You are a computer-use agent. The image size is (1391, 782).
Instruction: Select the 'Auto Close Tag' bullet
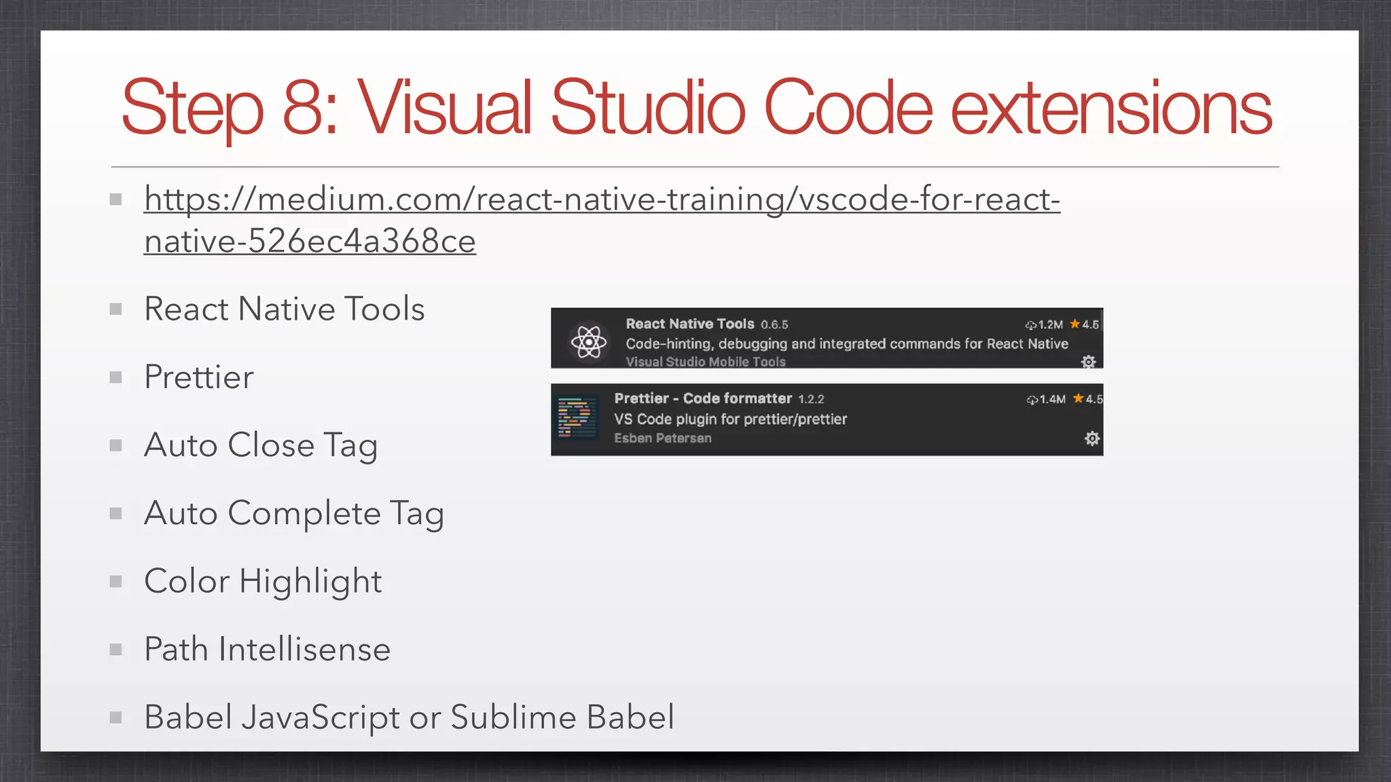point(260,446)
